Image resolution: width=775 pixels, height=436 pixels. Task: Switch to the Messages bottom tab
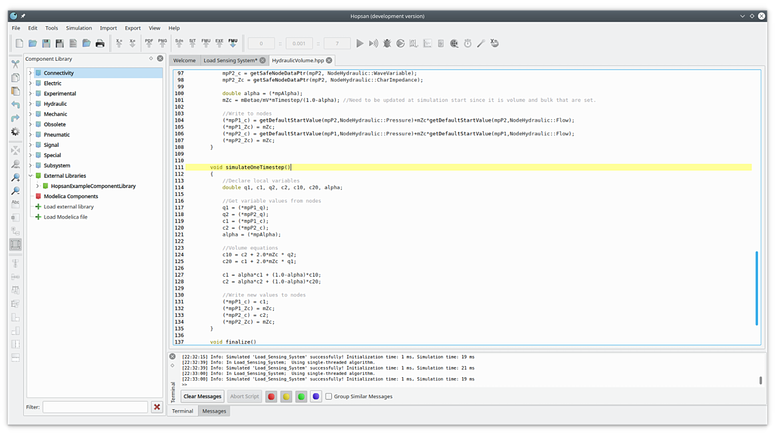coord(214,411)
